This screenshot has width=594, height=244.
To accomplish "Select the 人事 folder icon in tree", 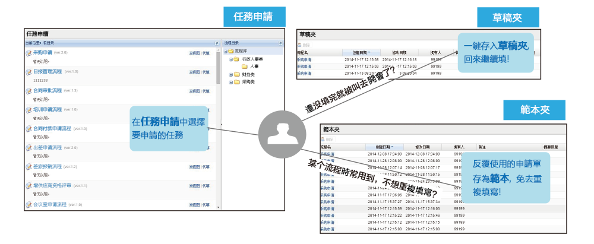I will [x=245, y=67].
